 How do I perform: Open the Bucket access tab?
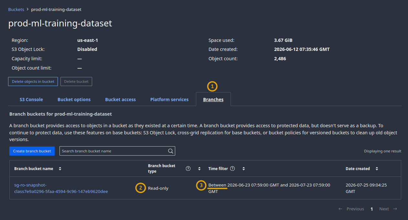pyautogui.click(x=120, y=100)
